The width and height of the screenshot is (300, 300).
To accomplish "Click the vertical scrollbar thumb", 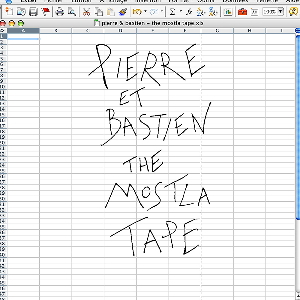I will pyautogui.click(x=298, y=127).
